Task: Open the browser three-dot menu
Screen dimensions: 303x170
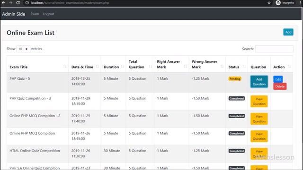Action: [301, 3]
